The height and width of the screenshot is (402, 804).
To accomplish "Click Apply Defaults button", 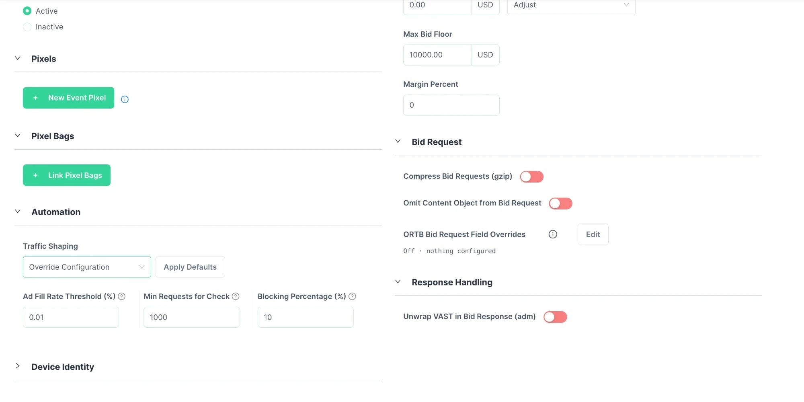I will (190, 267).
